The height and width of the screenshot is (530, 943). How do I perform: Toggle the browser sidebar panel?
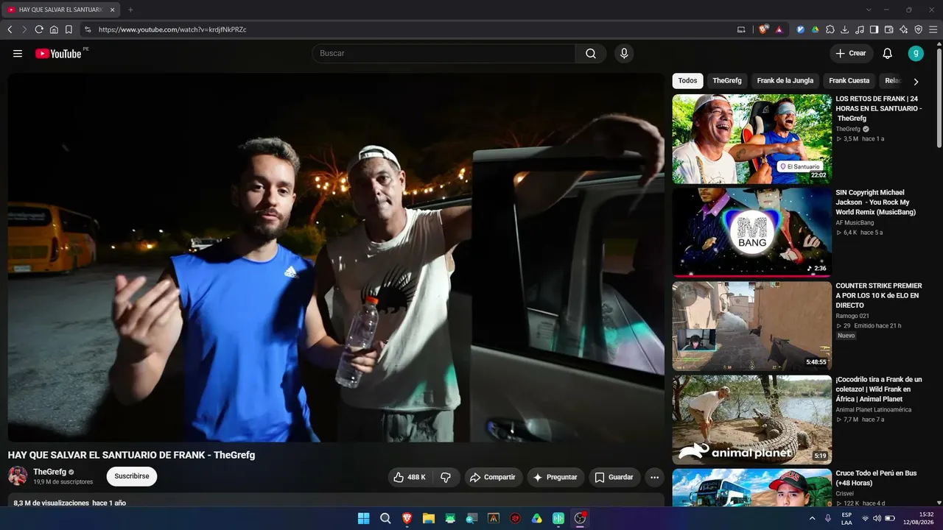point(874,29)
